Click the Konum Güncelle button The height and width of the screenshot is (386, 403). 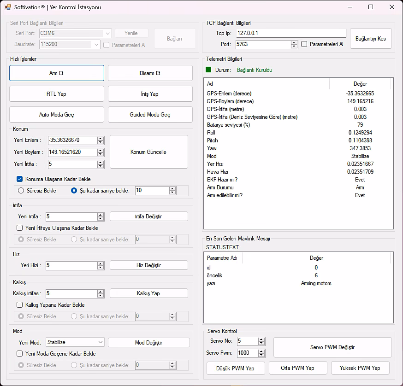tap(149, 152)
